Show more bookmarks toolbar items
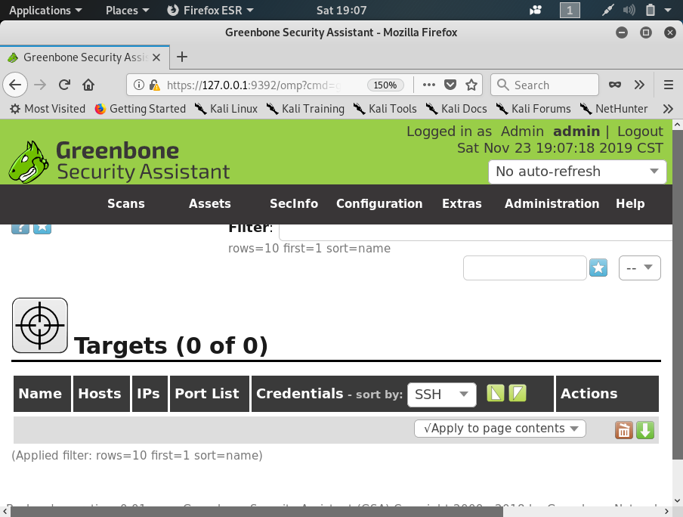Viewport: 683px width, 517px height. (668, 109)
